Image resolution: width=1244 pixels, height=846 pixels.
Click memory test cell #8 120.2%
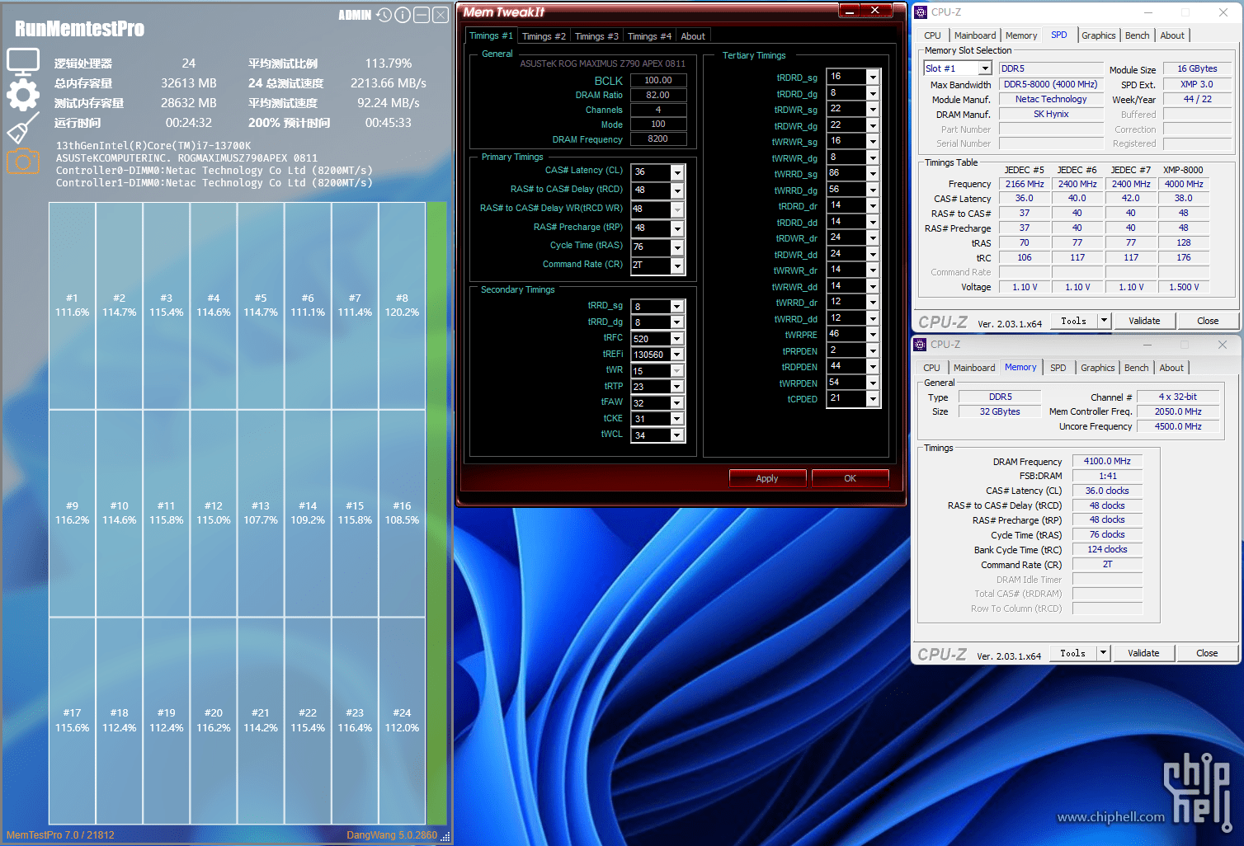402,306
